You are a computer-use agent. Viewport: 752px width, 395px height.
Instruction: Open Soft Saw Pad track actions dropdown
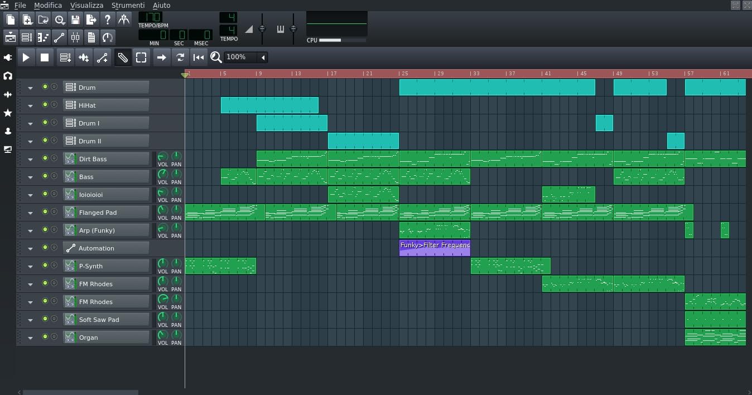tap(30, 320)
